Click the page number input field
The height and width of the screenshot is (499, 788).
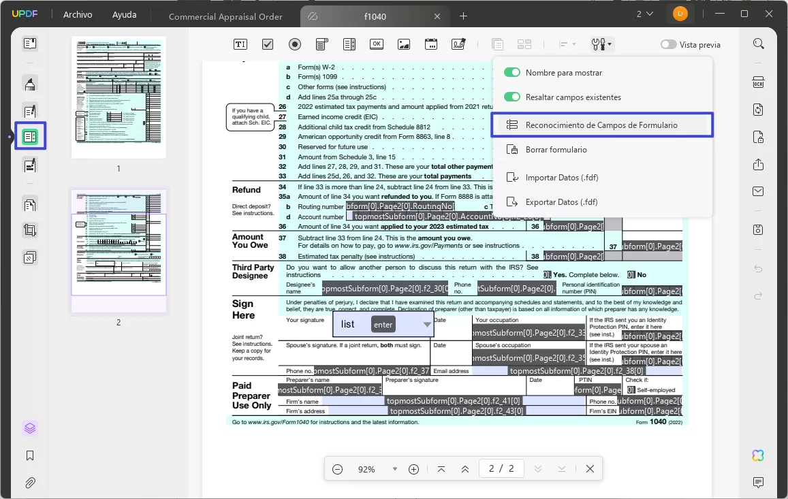(501, 468)
